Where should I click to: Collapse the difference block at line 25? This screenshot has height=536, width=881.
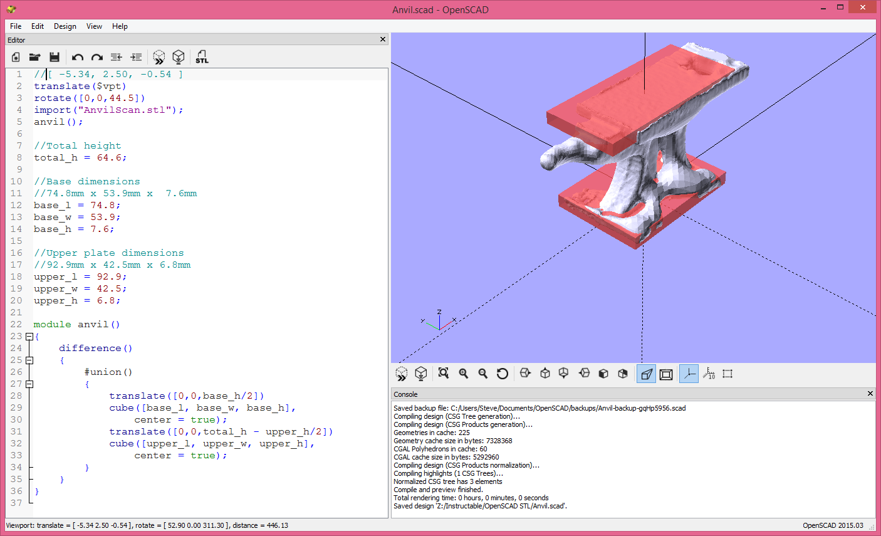pos(29,360)
